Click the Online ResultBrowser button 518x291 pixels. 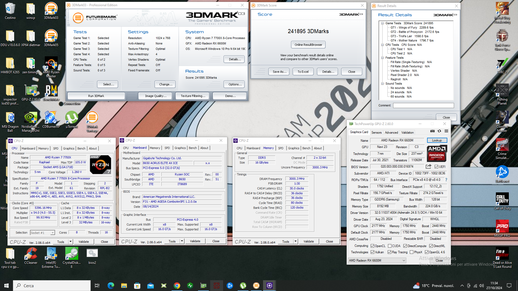[308, 45]
